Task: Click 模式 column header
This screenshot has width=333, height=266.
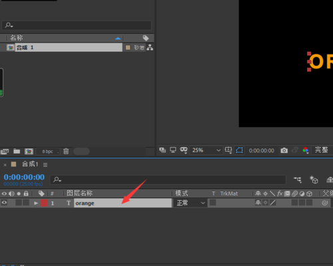Action: (182, 194)
